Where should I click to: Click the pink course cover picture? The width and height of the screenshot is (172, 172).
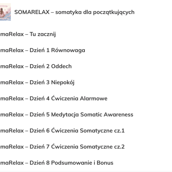coord(5,12)
